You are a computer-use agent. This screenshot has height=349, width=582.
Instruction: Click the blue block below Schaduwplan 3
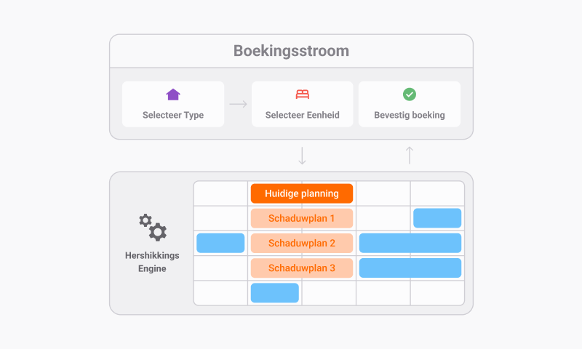(275, 292)
